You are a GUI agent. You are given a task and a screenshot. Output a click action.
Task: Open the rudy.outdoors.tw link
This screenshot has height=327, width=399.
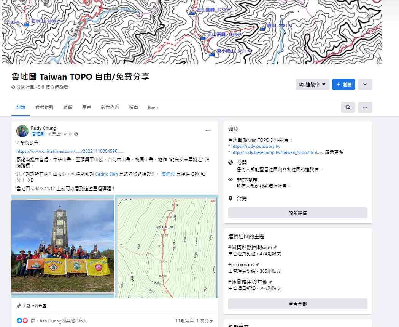tap(256, 146)
